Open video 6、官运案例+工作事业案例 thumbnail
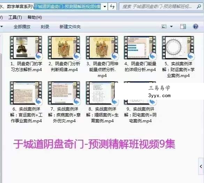The image size is (204, 183). click(26, 93)
